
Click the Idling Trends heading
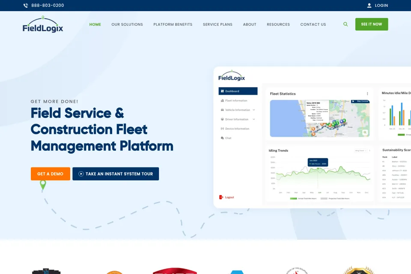click(278, 151)
